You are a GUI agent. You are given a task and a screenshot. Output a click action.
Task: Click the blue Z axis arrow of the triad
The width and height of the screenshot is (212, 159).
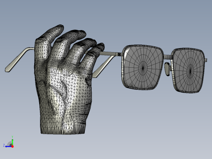pyautogui.click(x=9, y=146)
